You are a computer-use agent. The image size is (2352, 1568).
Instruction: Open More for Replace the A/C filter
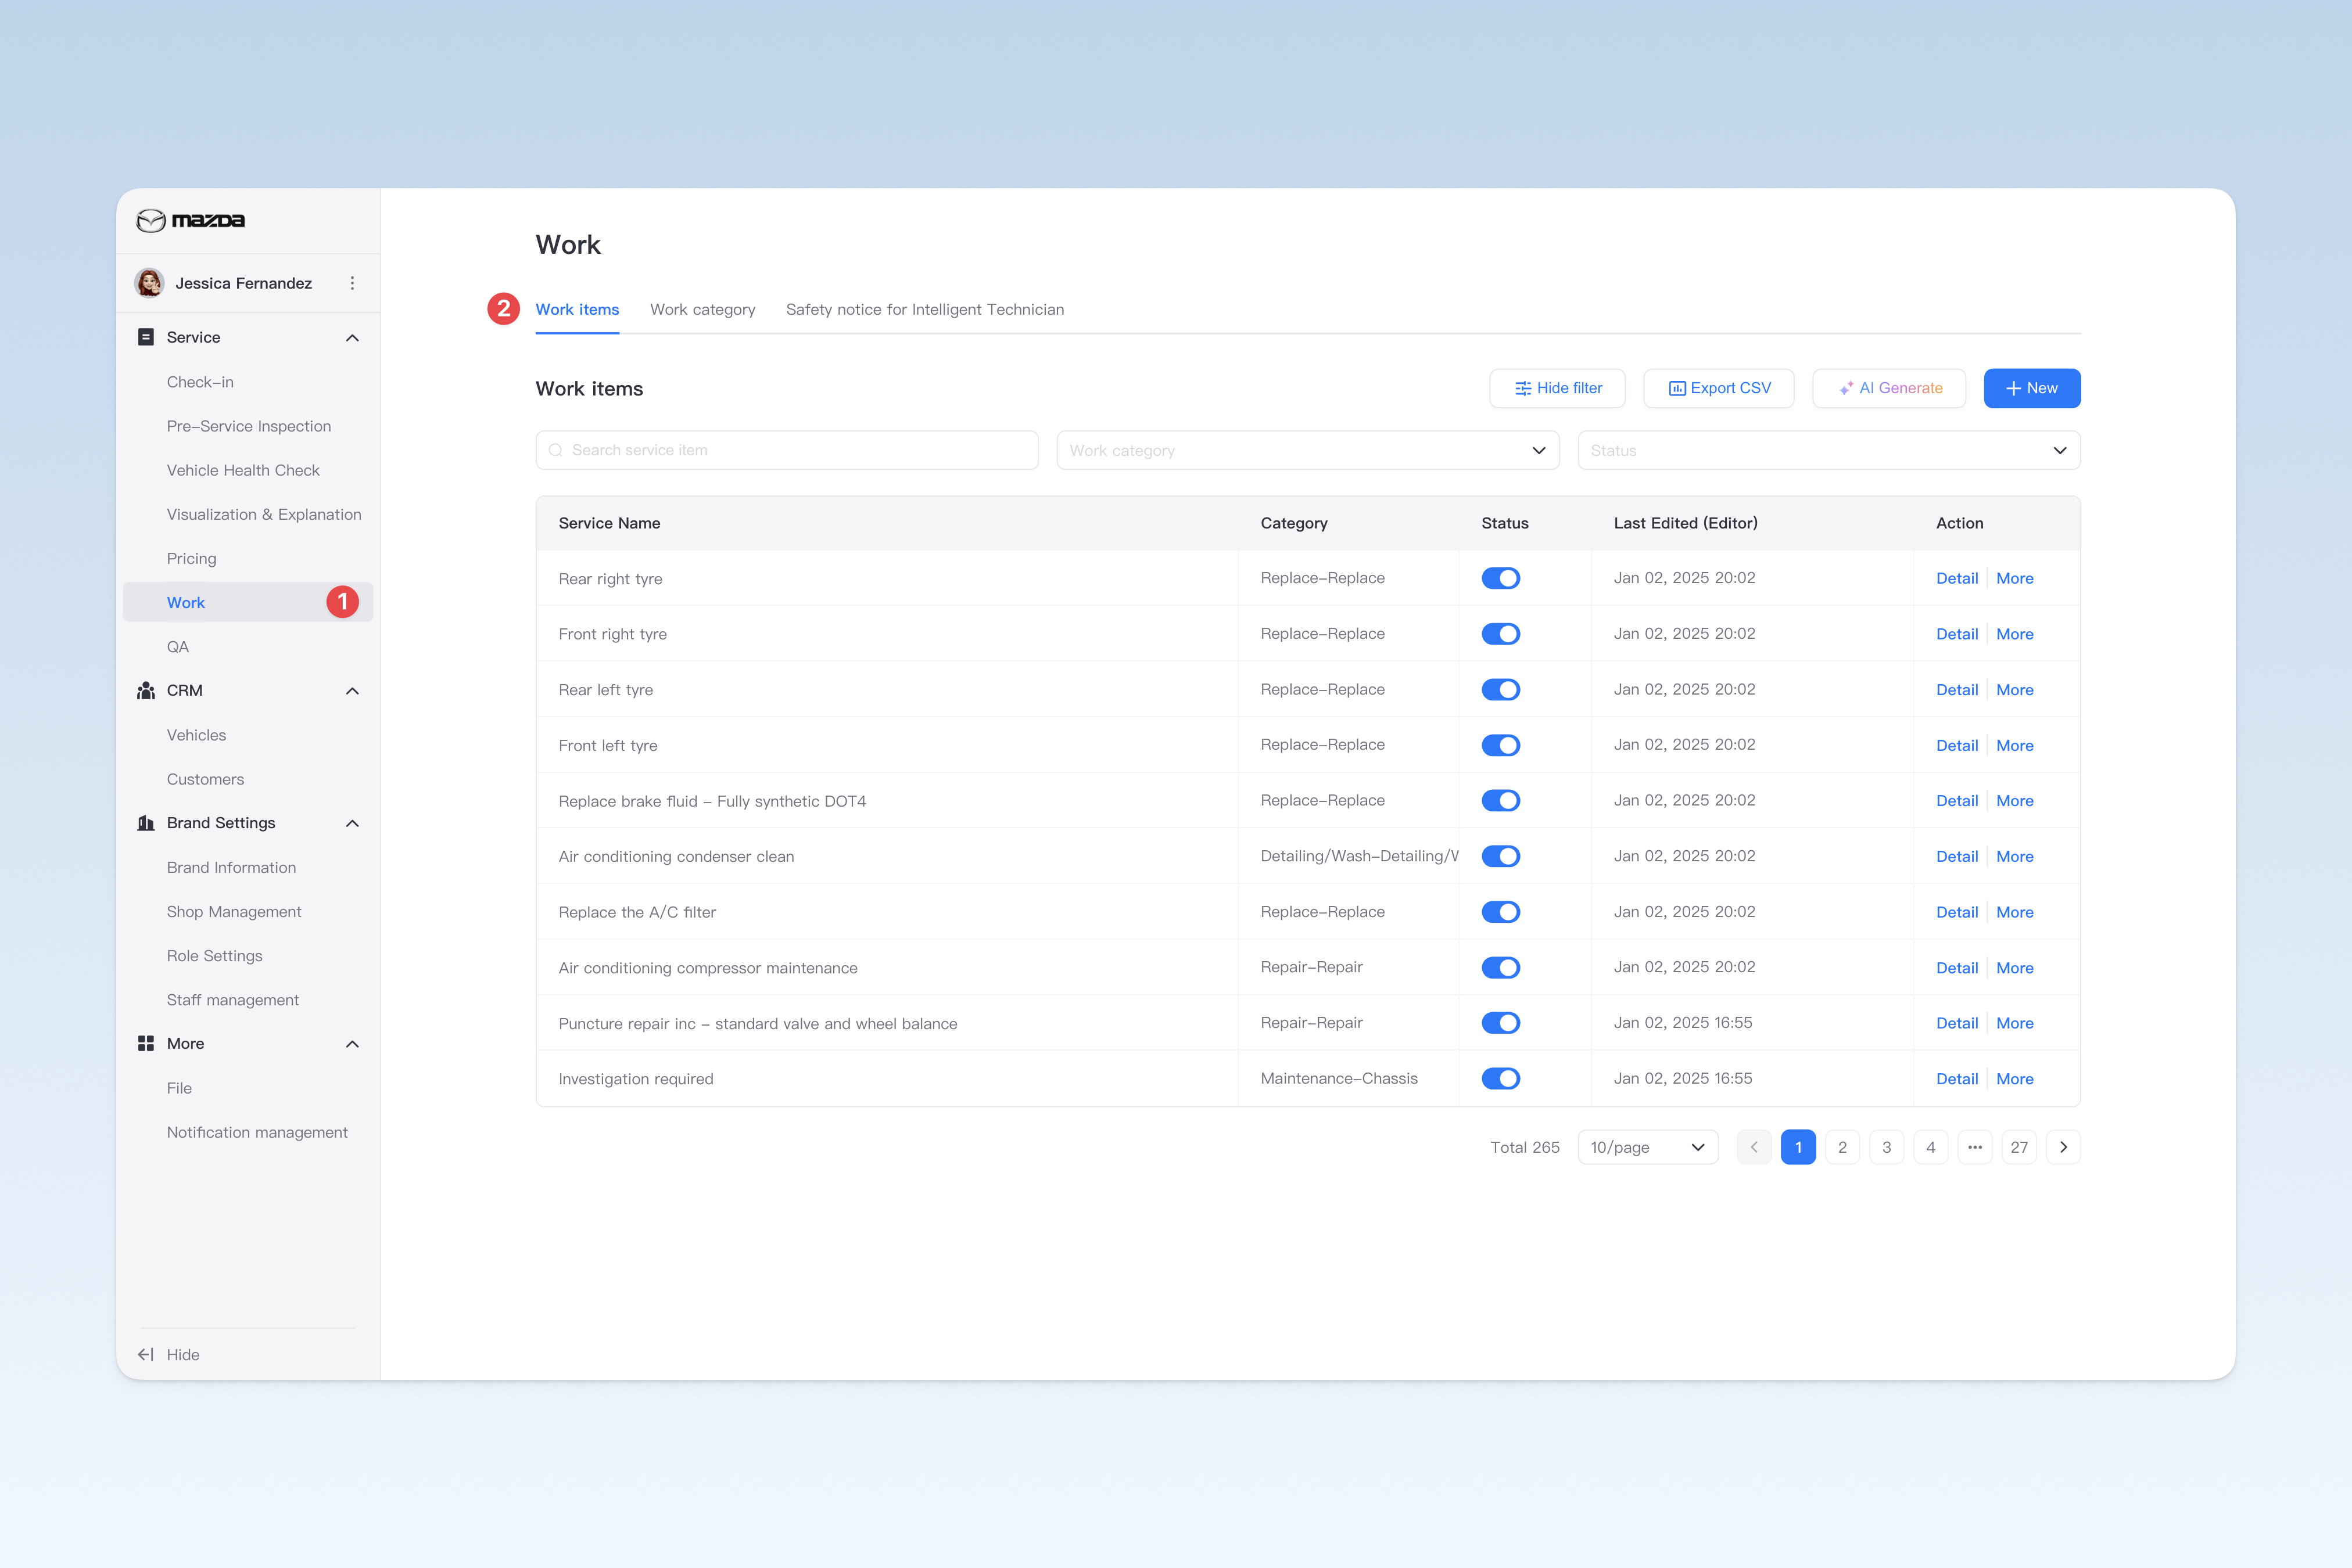pyautogui.click(x=2014, y=911)
